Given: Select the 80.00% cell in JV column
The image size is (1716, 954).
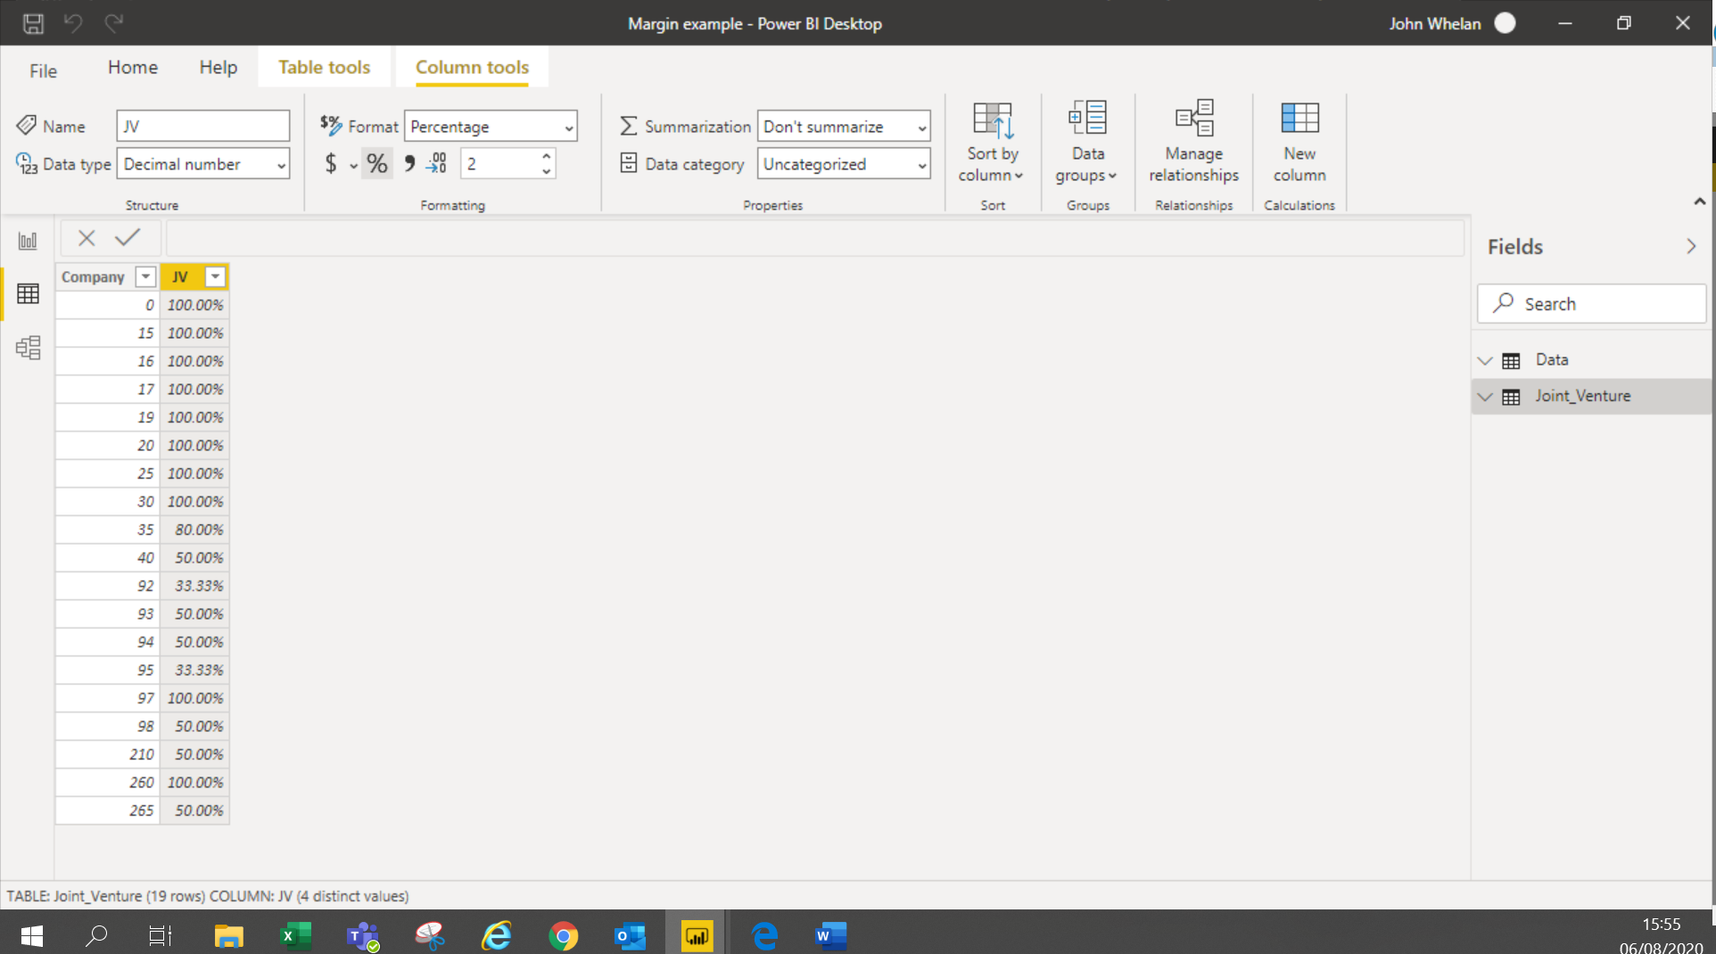Looking at the screenshot, I should pyautogui.click(x=194, y=530).
